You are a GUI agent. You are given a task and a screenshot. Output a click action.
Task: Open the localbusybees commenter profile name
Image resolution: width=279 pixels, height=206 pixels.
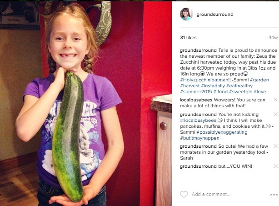tap(196, 100)
